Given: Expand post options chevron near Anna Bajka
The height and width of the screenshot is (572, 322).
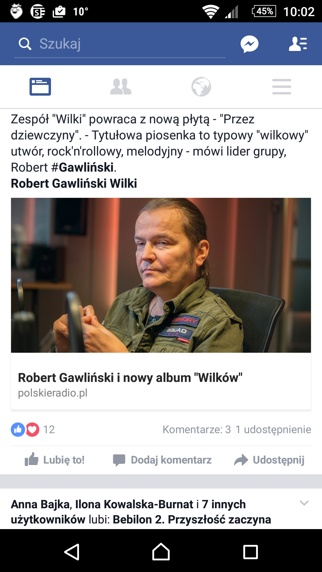Looking at the screenshot, I should click(x=304, y=503).
